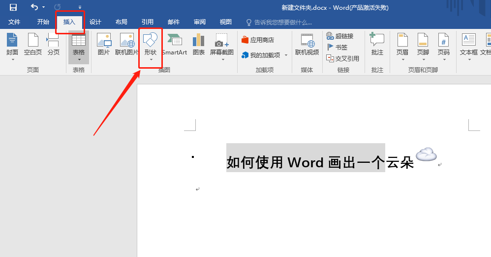491x257 pixels.
Task: Insert a 文本框 text box
Action: pyautogui.click(x=469, y=44)
